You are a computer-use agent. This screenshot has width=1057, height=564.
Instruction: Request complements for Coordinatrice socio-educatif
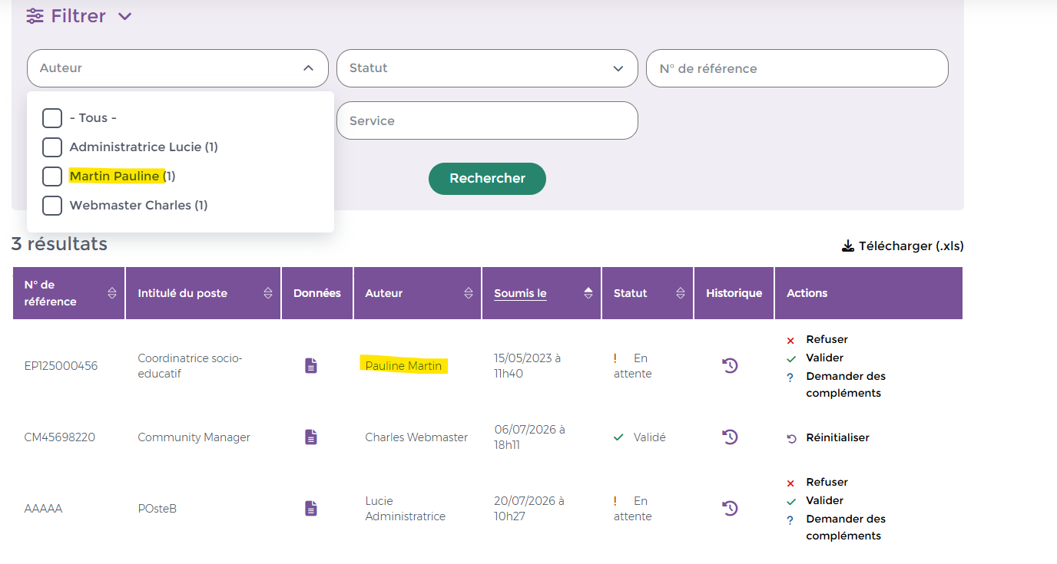pos(846,384)
